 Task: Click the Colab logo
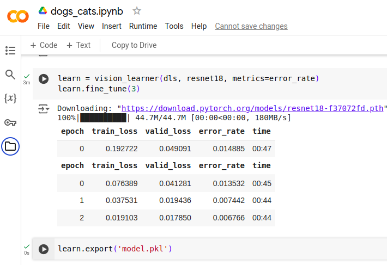tap(17, 16)
